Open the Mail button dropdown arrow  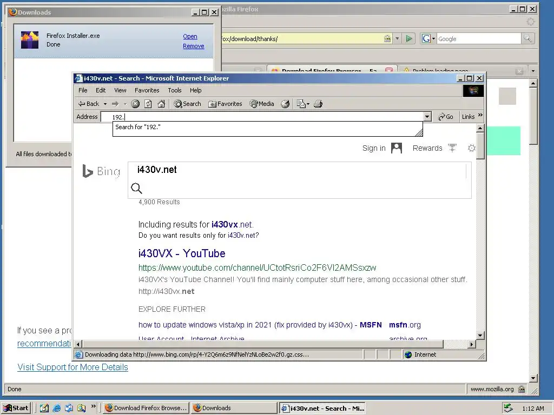[308, 104]
